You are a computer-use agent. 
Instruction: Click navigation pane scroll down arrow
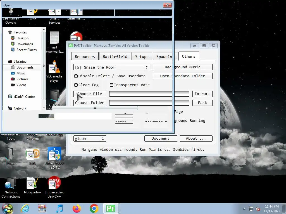click(x=44, y=108)
